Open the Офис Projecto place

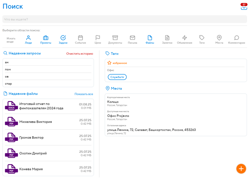click(118, 116)
